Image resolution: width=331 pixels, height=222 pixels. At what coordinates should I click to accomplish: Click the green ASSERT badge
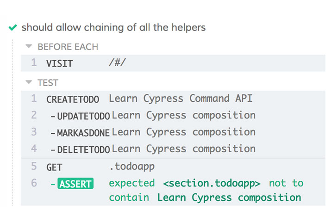pos(75,184)
